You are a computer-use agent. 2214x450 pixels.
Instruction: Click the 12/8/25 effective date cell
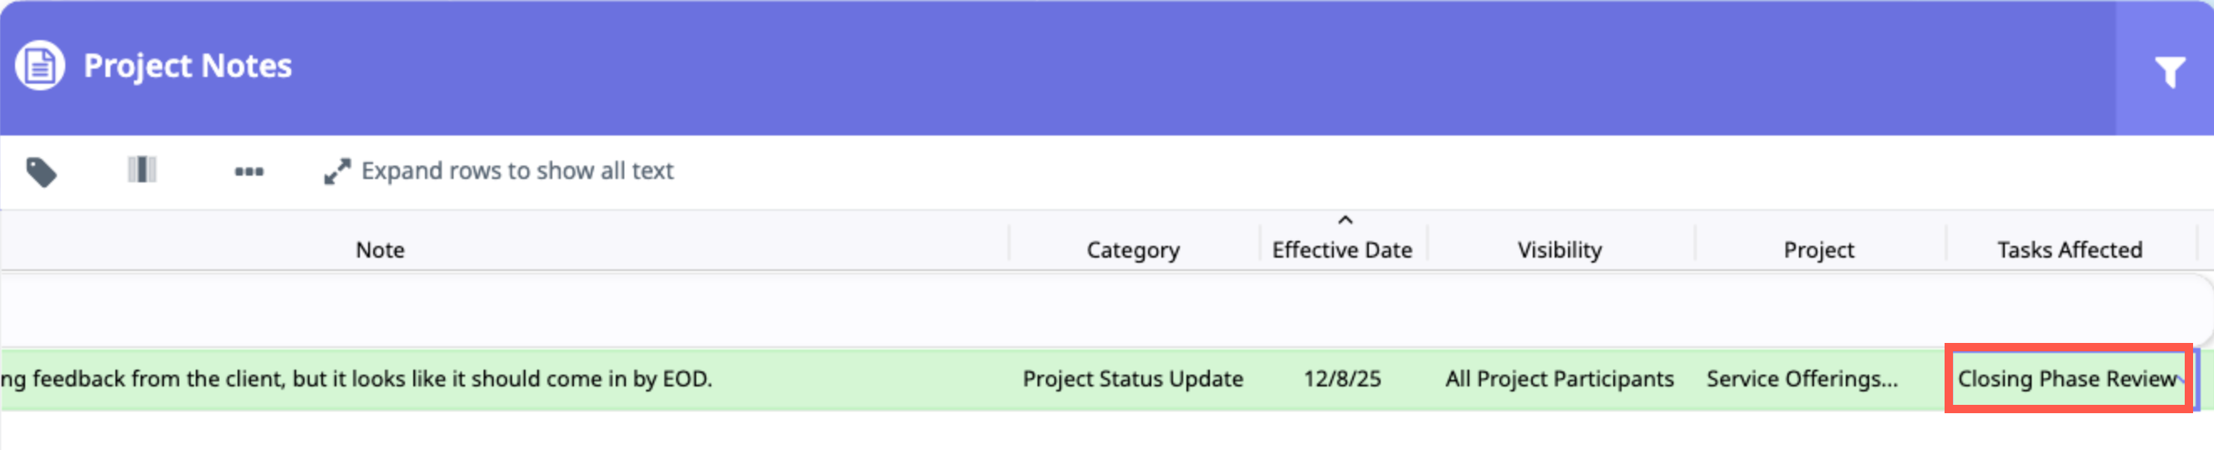pos(1341,379)
